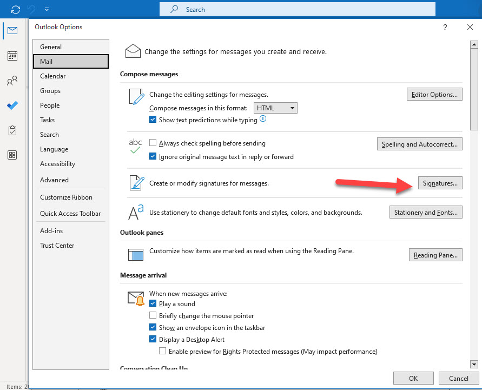
Task: Toggle Show an envelope icon in the taskbar
Action: click(x=153, y=327)
